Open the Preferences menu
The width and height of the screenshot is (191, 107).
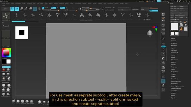click(78, 3)
